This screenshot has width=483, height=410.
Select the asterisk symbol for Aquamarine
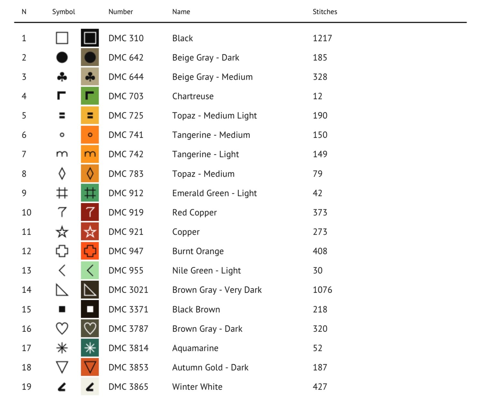click(62, 348)
